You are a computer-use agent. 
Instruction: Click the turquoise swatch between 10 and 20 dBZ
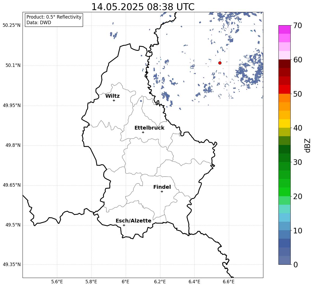285,209
